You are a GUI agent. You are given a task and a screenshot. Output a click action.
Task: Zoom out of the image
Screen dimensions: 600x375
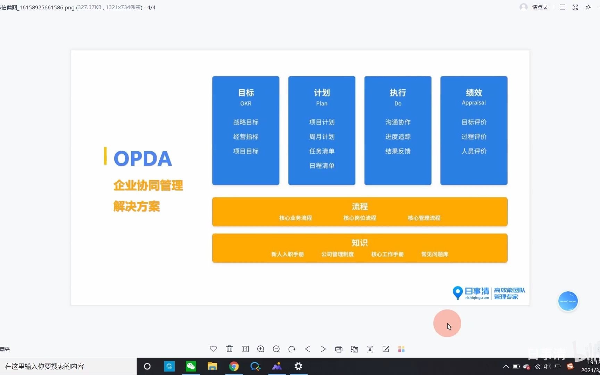[276, 349]
